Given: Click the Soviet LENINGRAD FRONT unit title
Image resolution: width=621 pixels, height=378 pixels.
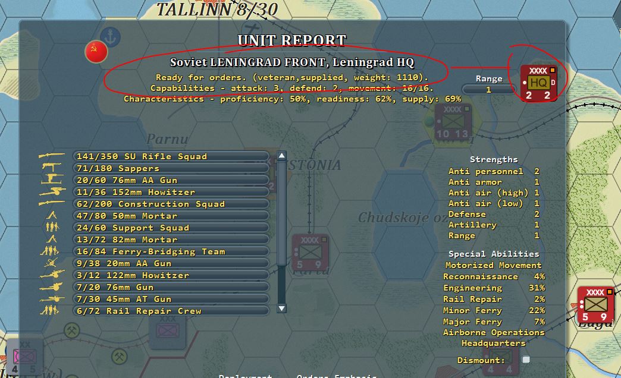Looking at the screenshot, I should coord(292,62).
